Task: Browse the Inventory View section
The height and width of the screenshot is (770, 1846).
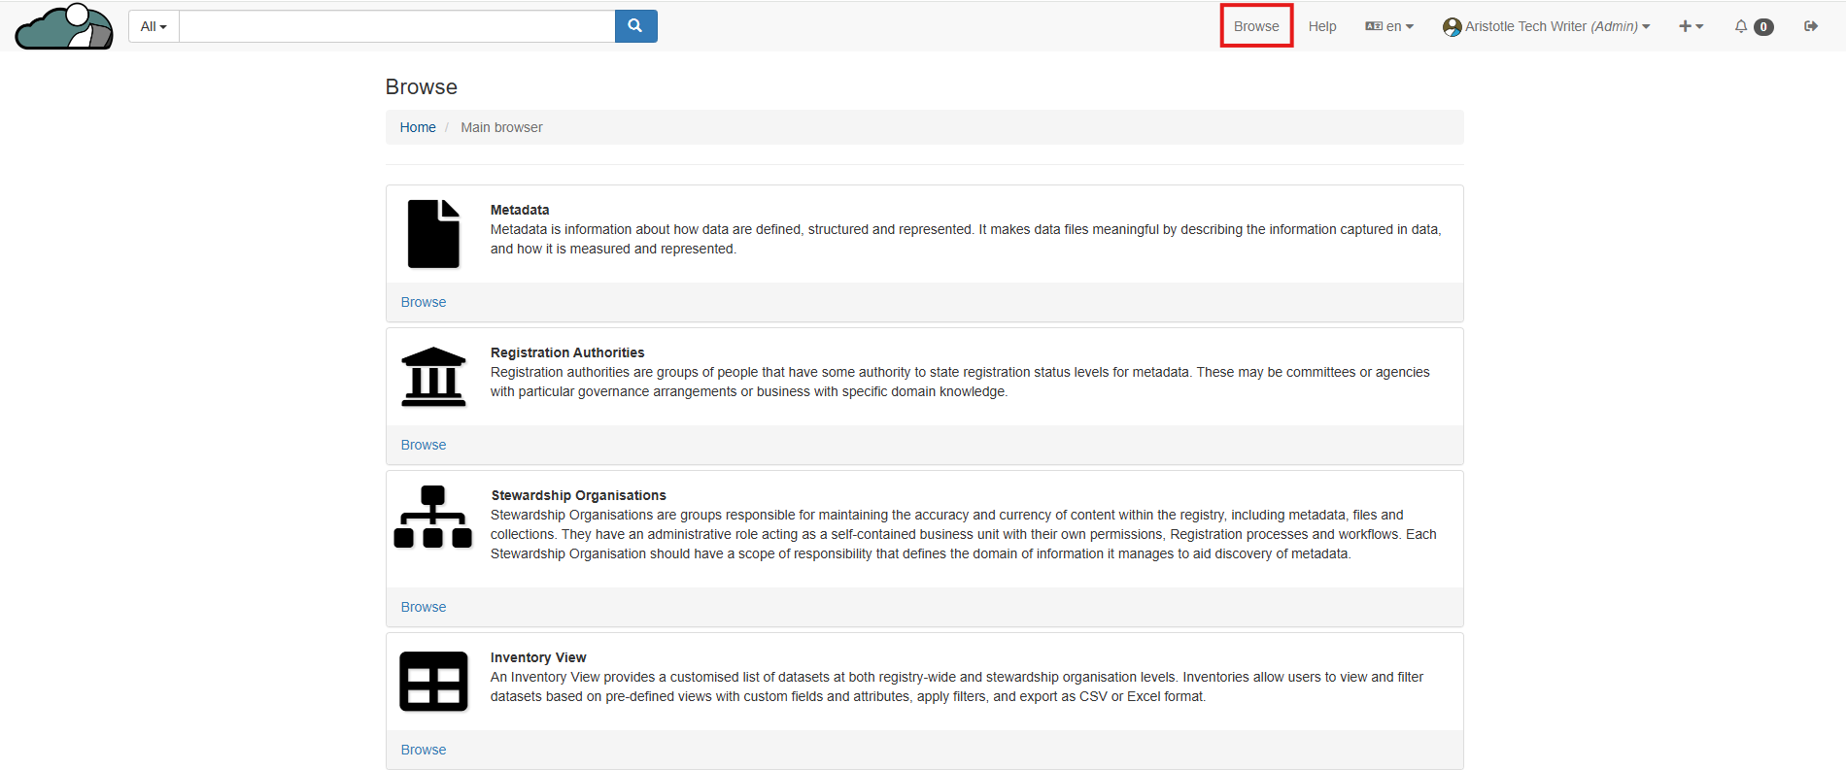Action: pos(424,750)
